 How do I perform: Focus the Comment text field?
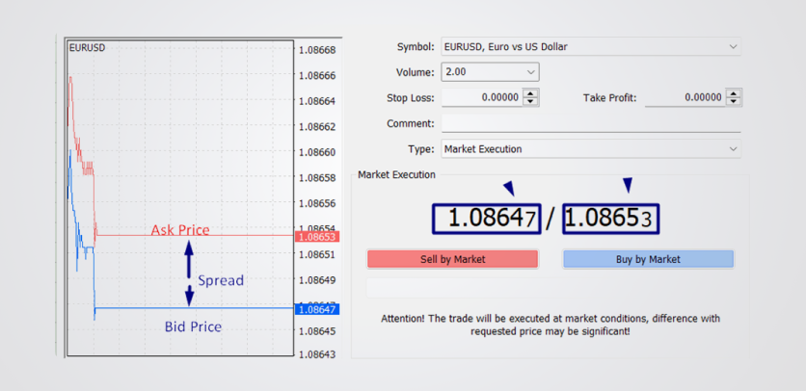click(x=590, y=124)
